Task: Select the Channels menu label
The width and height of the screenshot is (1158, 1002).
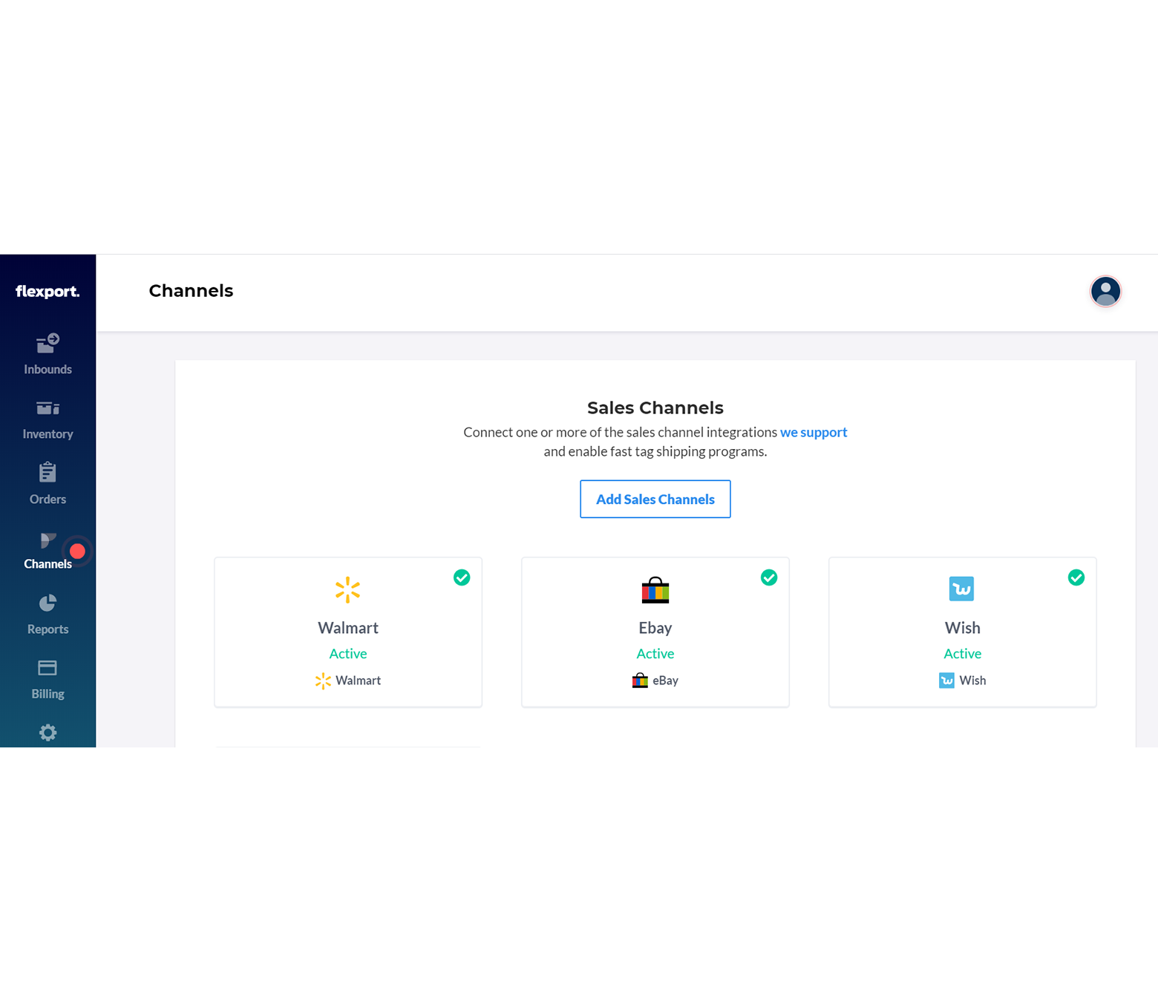Action: (x=48, y=564)
